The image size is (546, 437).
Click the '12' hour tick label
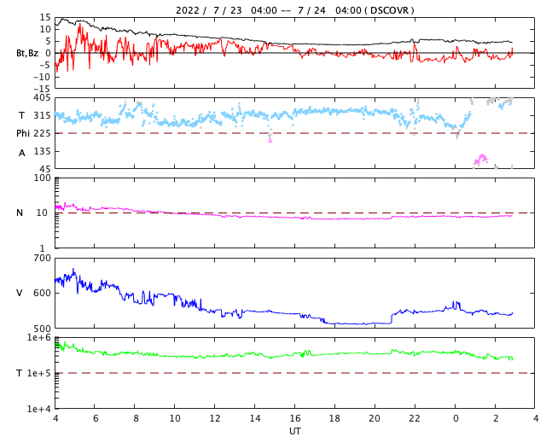(214, 418)
